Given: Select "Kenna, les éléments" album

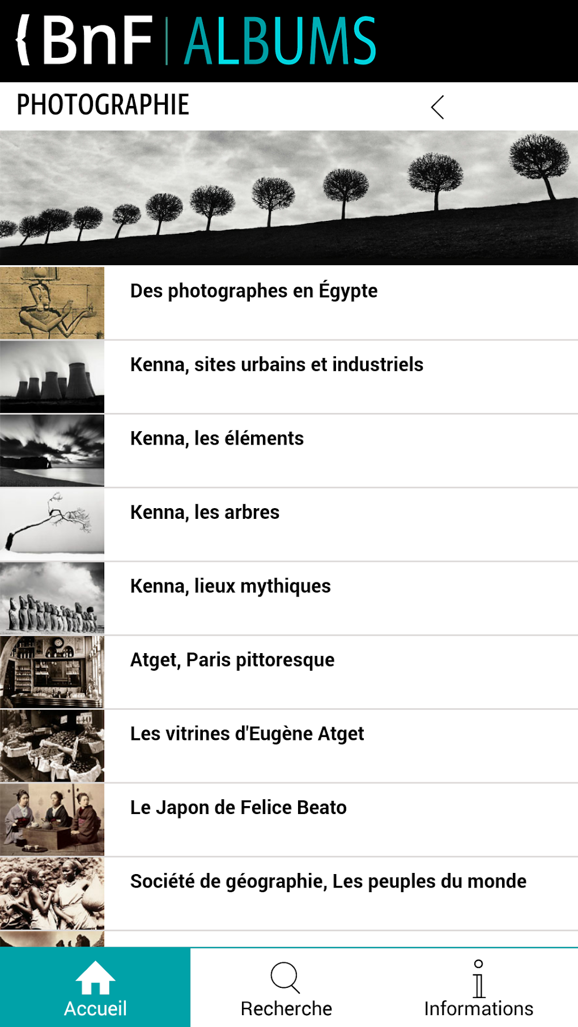Looking at the screenshot, I should tap(217, 438).
